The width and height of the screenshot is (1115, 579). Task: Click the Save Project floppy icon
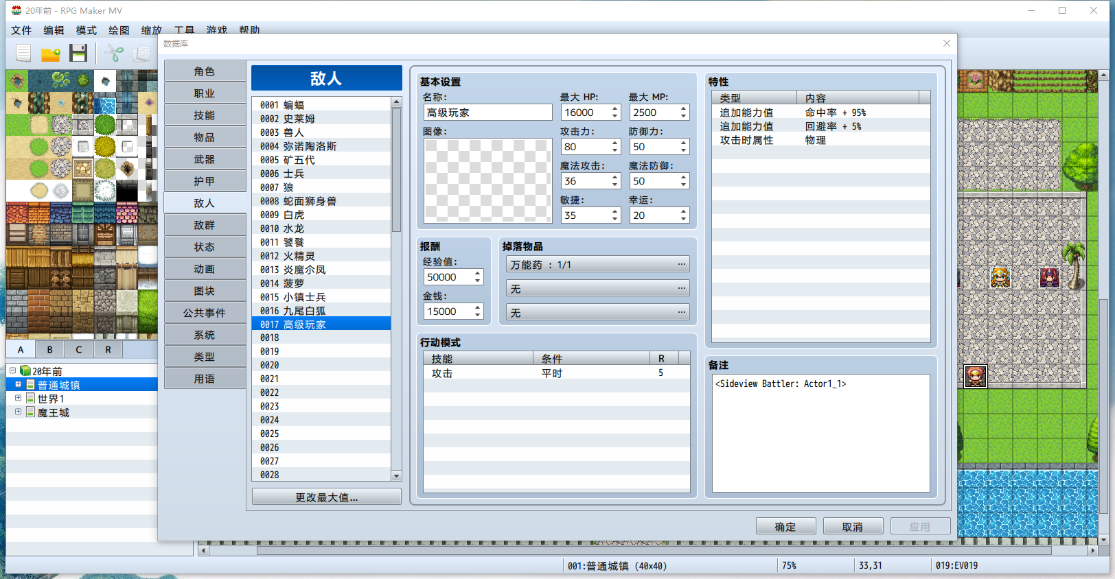[78, 53]
